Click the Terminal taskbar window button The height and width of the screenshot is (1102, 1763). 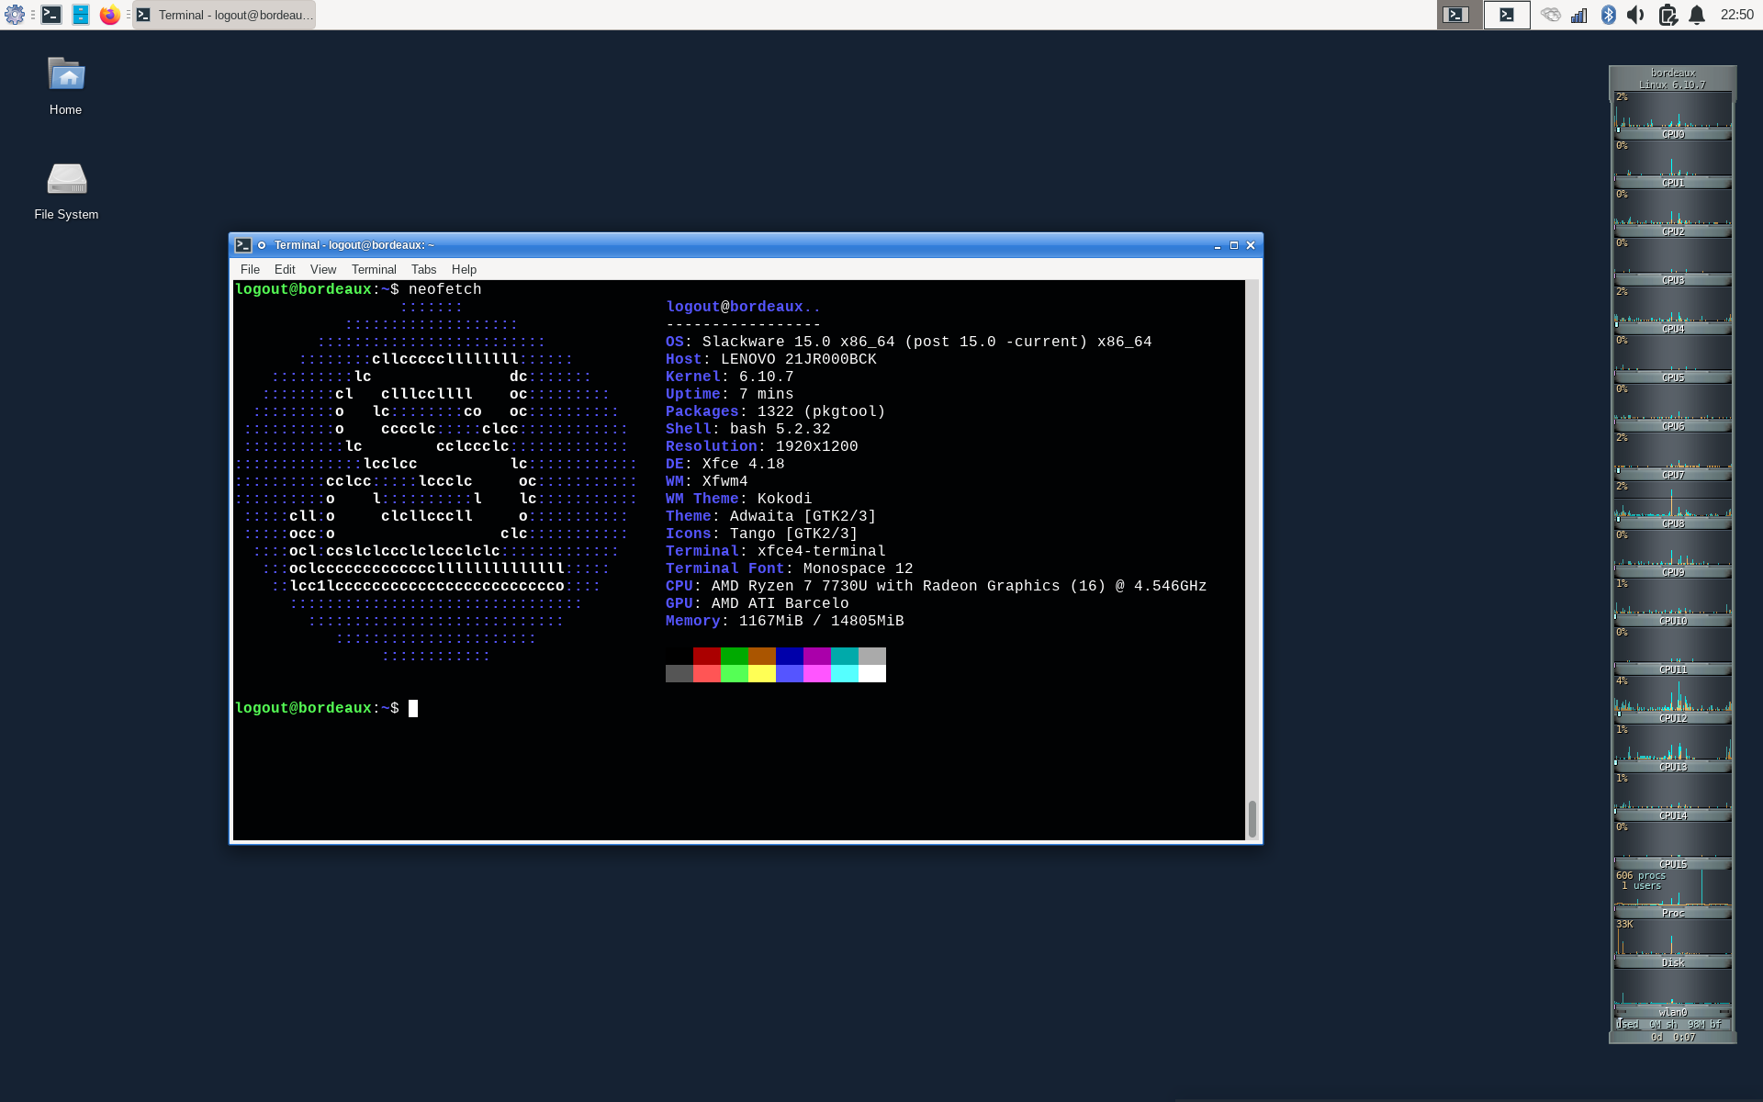coord(225,15)
